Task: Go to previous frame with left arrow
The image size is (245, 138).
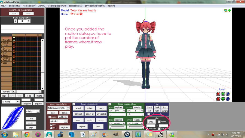Action: [x=15, y=21]
